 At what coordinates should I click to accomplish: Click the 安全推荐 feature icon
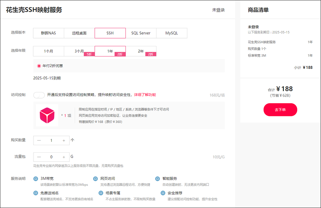tap(163, 193)
